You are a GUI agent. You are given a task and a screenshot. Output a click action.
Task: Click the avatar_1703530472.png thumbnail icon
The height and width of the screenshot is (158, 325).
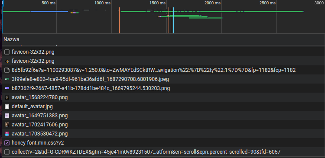click(7, 134)
